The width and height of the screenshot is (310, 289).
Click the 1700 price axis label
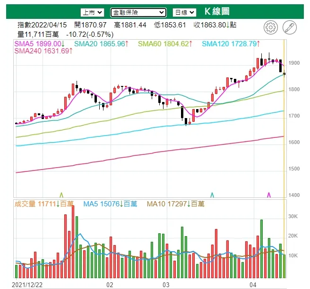294,116
